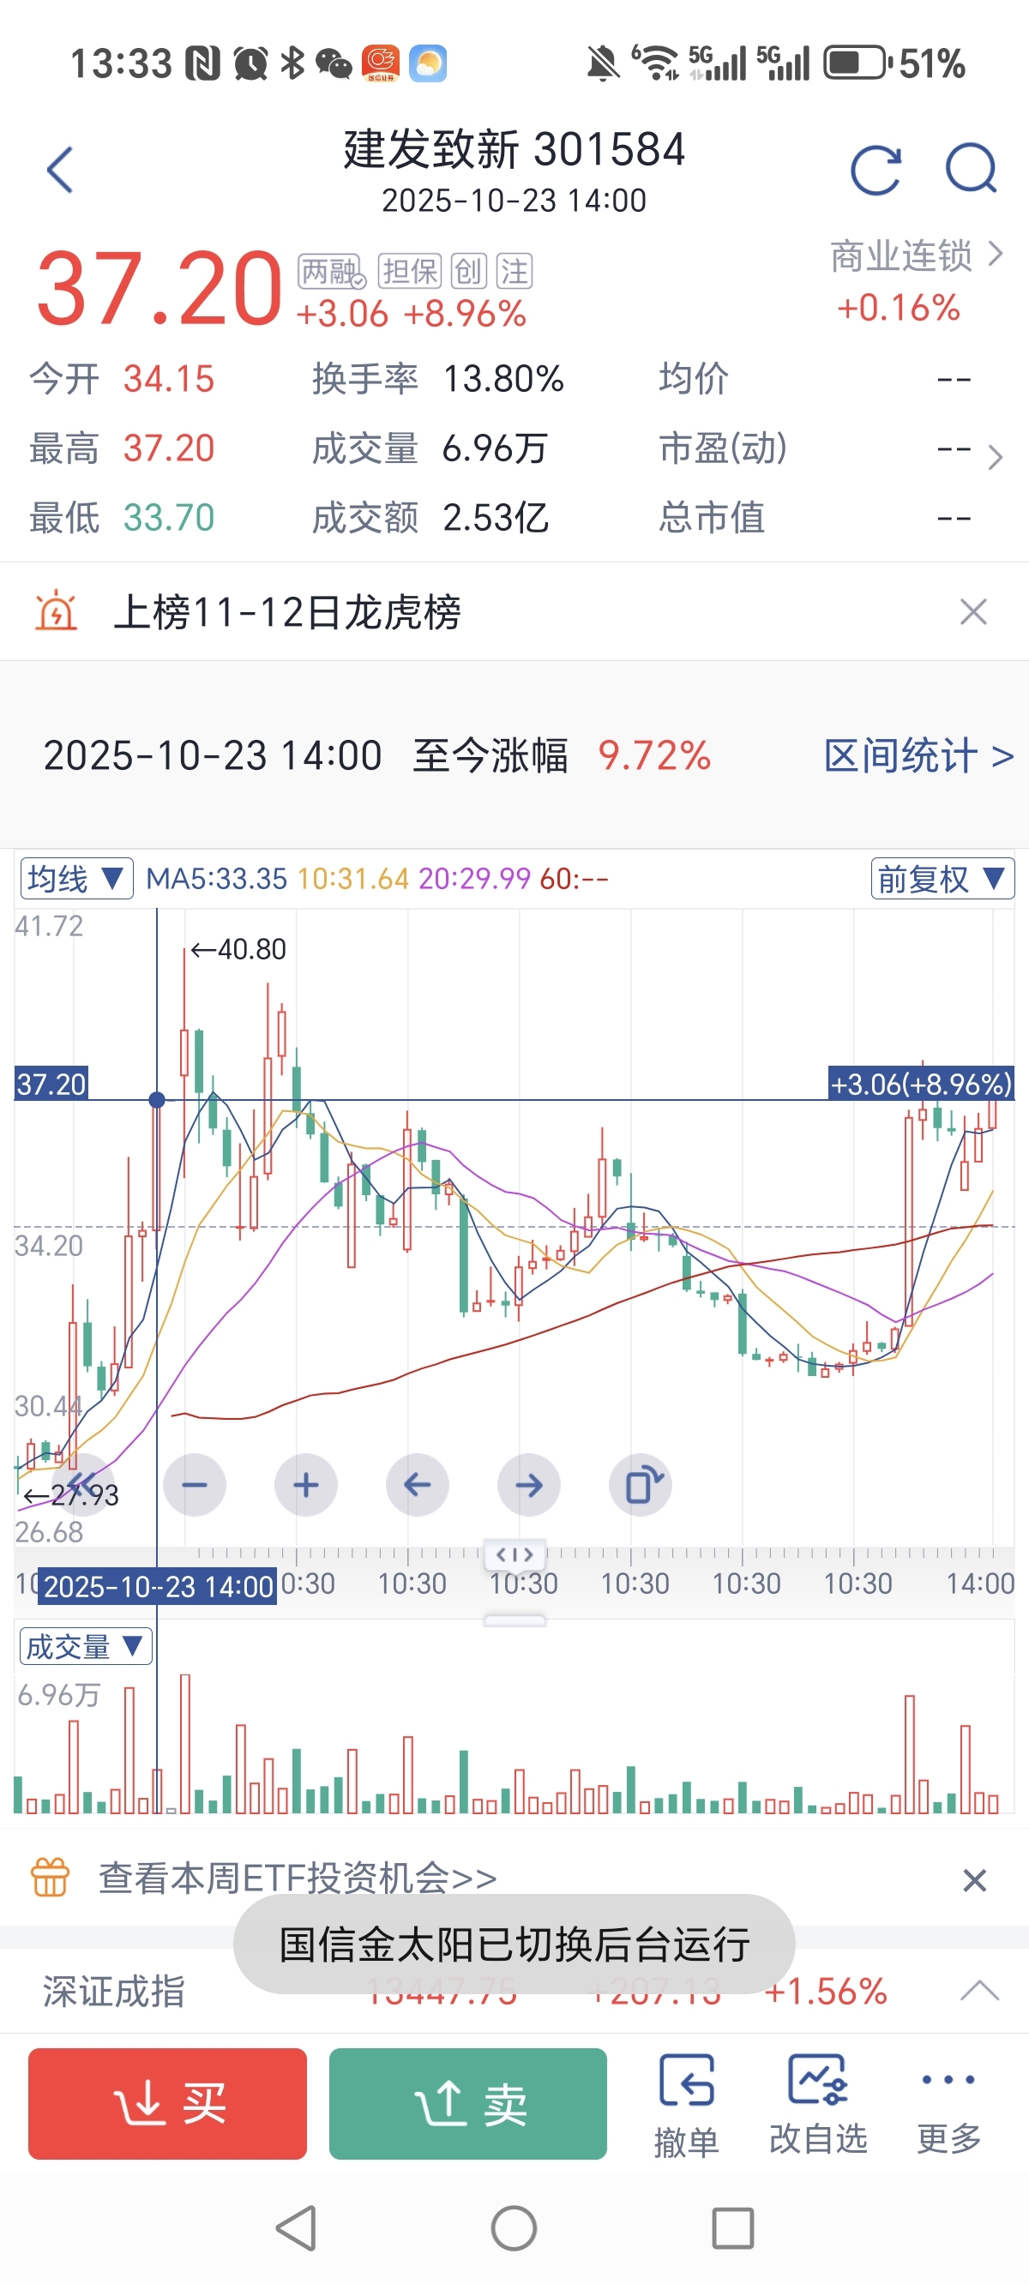This screenshot has height=2284, width=1029.
Task: Tap the red 买 buy button
Action: coord(168,2103)
